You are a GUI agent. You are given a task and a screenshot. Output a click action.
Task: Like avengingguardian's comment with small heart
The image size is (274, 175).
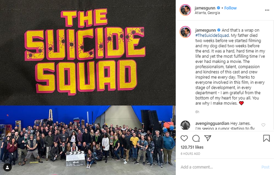pyautogui.click(x=263, y=125)
